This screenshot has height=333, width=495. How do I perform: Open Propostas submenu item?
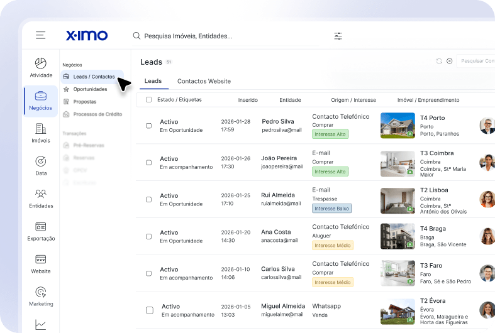click(80, 102)
